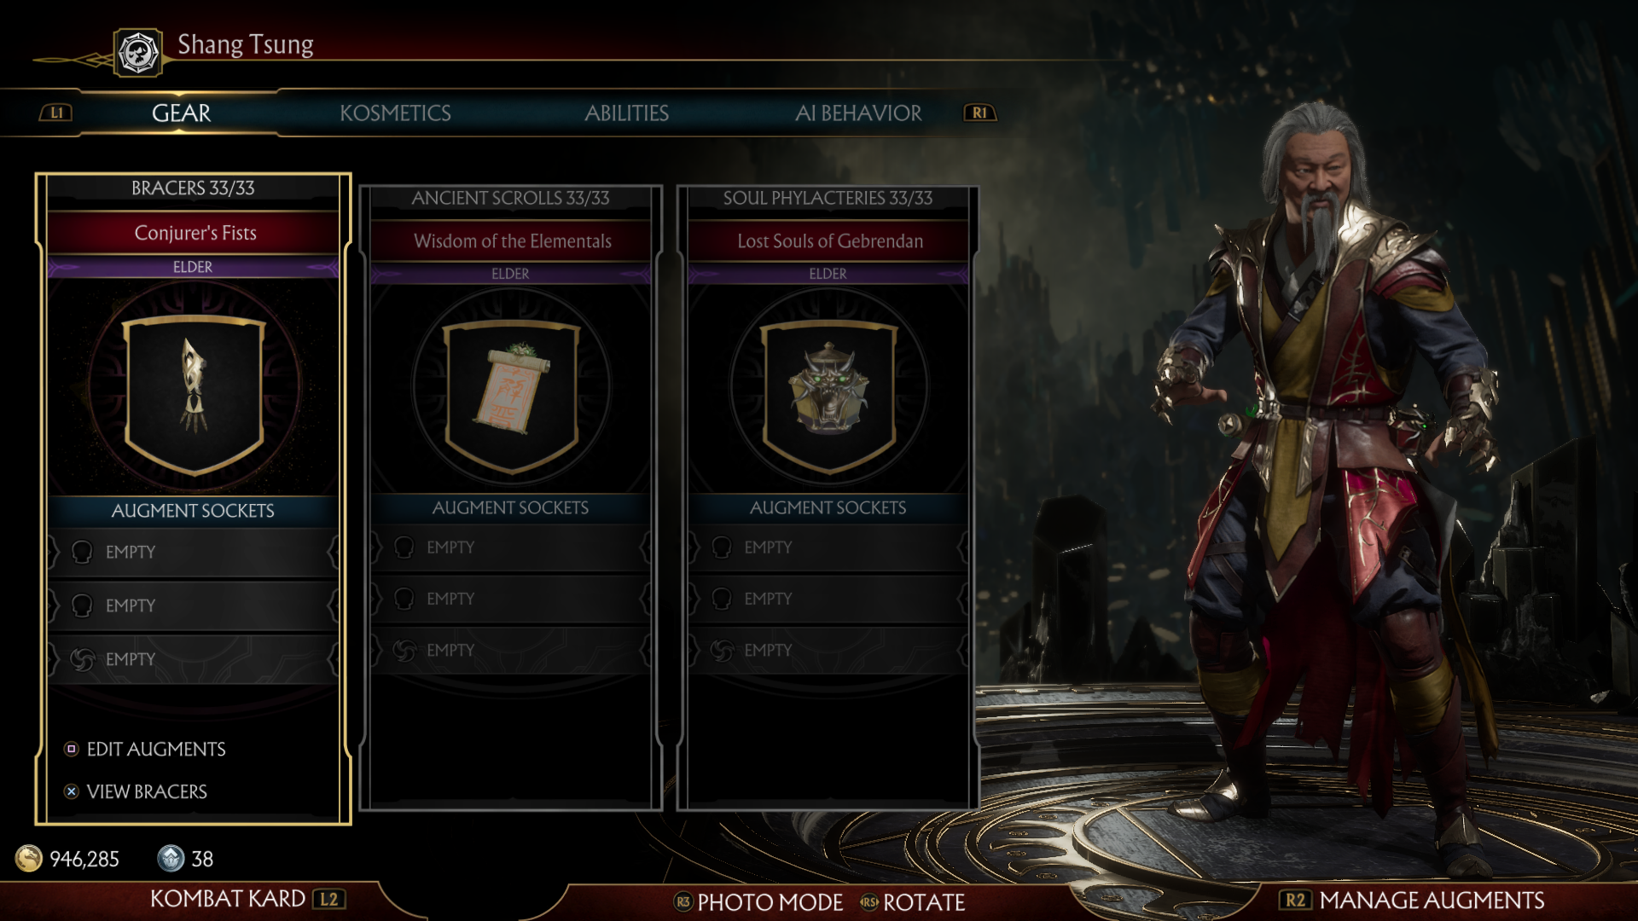
Task: Click the R1 shoulder button icon
Action: coord(979,113)
